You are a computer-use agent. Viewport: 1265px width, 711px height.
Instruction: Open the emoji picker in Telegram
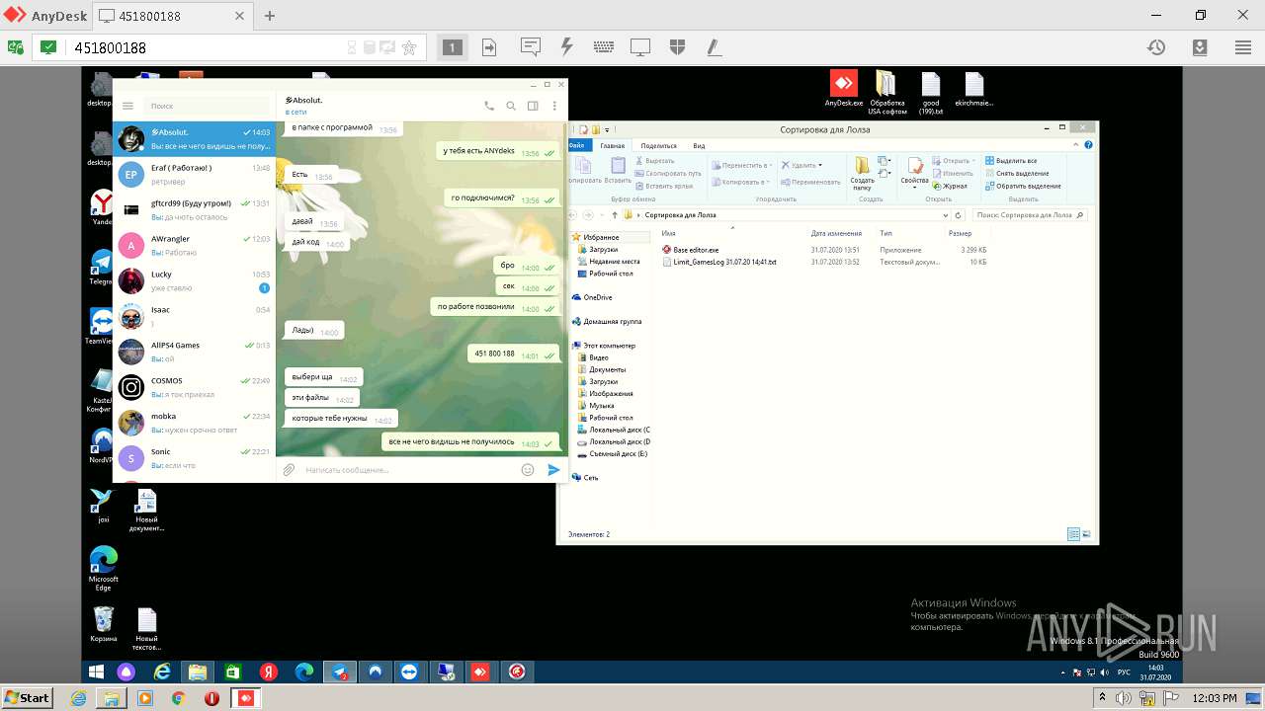[x=528, y=470]
